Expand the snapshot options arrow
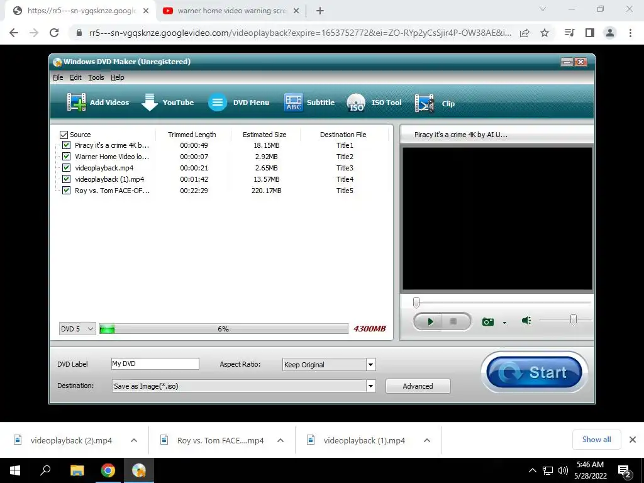Viewport: 644px width, 483px height. (x=504, y=323)
